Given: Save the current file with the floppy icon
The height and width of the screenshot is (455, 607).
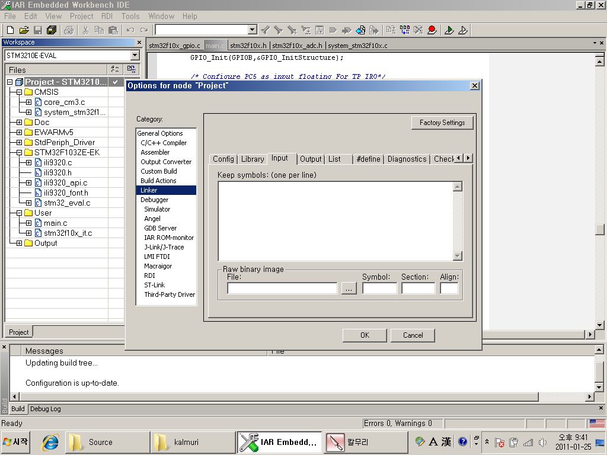Looking at the screenshot, I should pyautogui.click(x=38, y=30).
